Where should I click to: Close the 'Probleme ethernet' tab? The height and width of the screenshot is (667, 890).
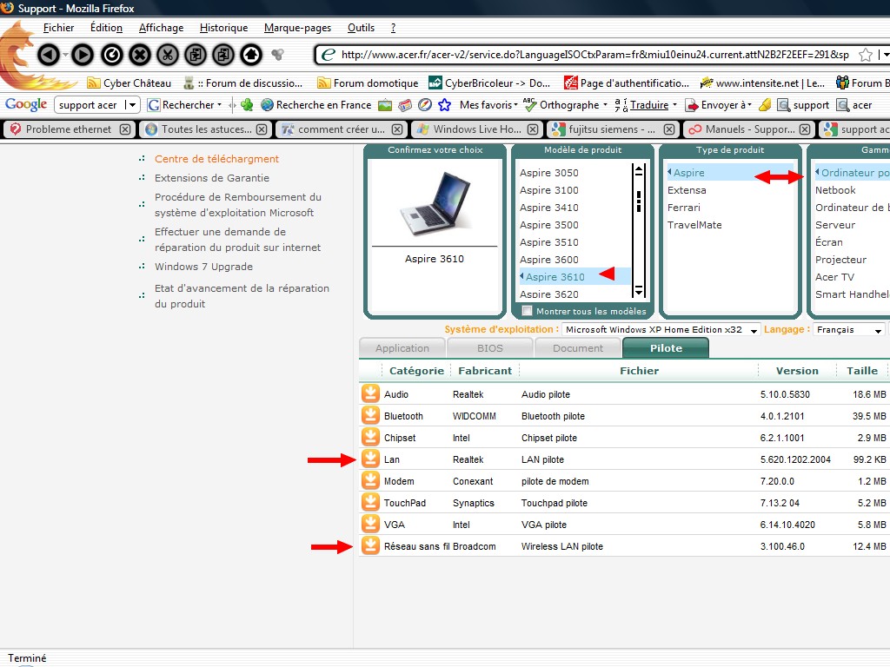[125, 129]
